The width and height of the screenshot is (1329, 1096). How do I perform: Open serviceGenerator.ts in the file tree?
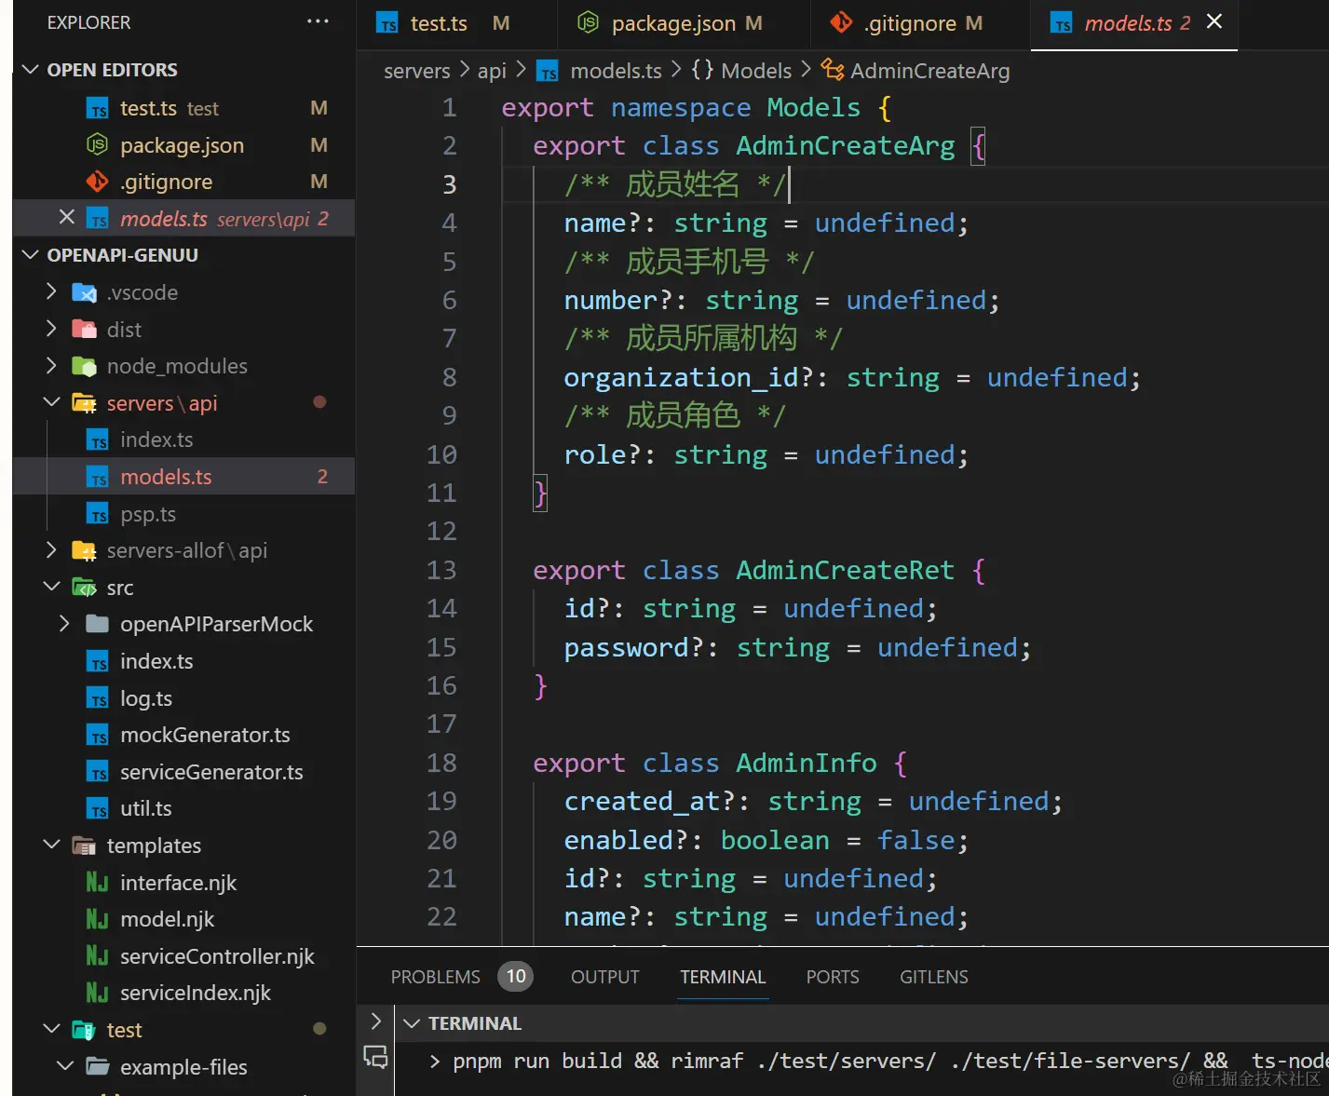coord(183,772)
